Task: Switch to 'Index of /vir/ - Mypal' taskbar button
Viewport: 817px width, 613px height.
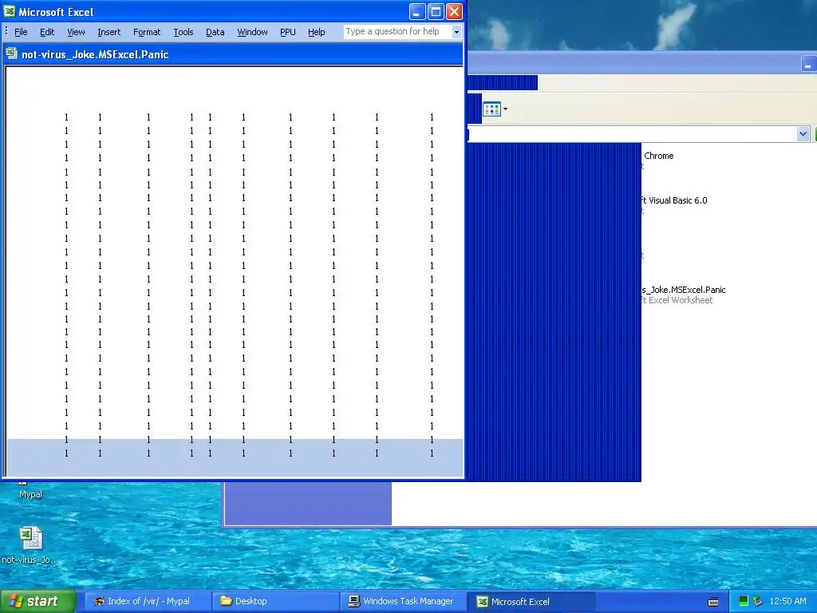Action: (148, 601)
